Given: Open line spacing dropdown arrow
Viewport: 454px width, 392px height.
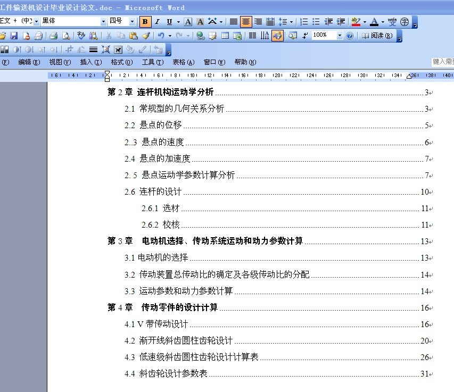Looking at the screenshot, I should (291, 22).
